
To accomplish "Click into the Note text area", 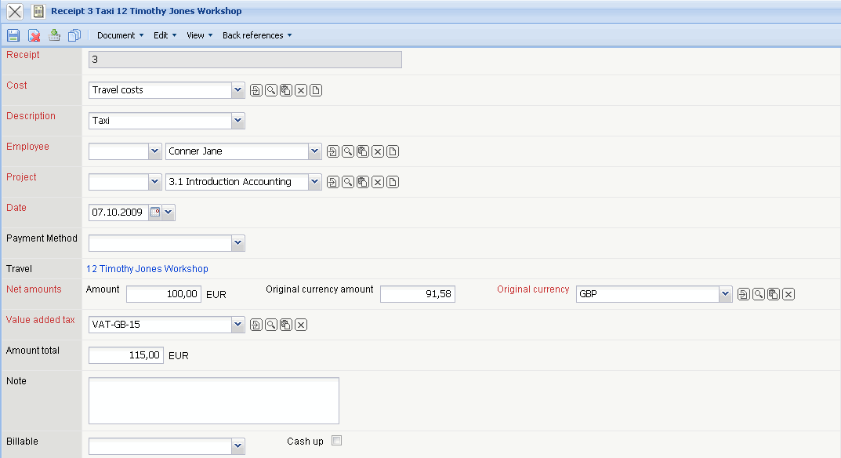I will pyautogui.click(x=213, y=401).
